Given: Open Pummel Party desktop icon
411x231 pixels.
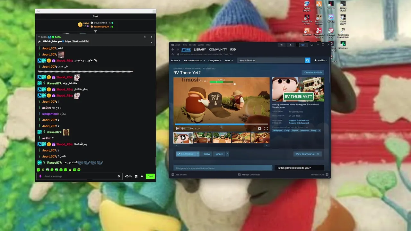Looking at the screenshot, I should [x=331, y=33].
